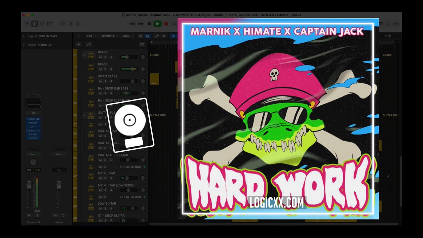Open the OTT plugin slot
The height and width of the screenshot is (238, 423).
(33, 127)
